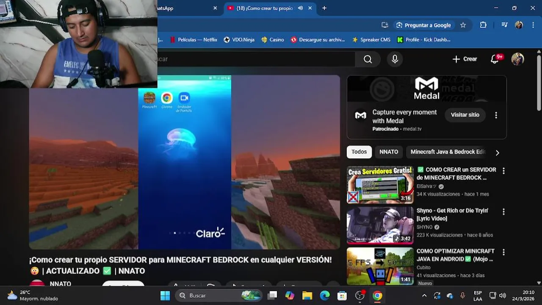
Task: Show more filter chips with right arrow
Action: (497, 152)
